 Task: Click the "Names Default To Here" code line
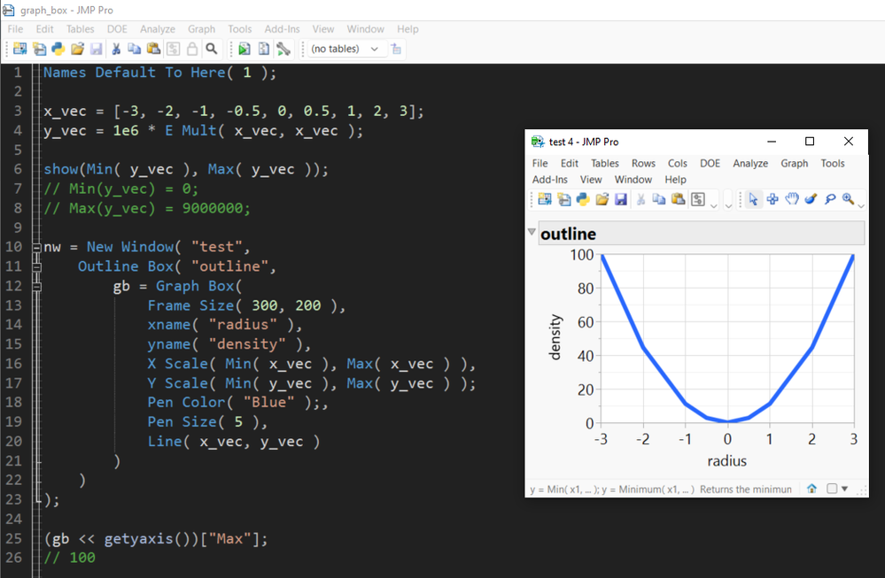coord(159,73)
